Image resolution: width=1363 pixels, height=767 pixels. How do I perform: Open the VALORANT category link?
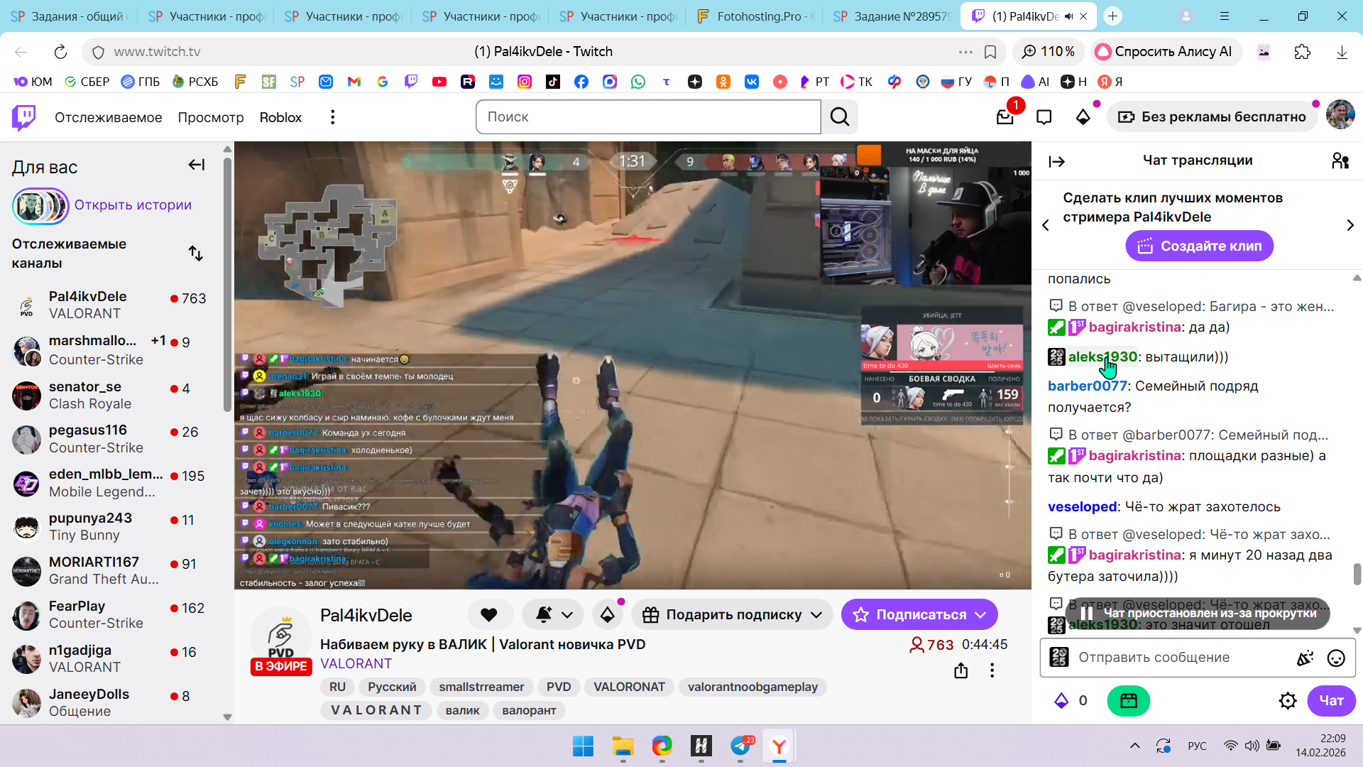(356, 663)
